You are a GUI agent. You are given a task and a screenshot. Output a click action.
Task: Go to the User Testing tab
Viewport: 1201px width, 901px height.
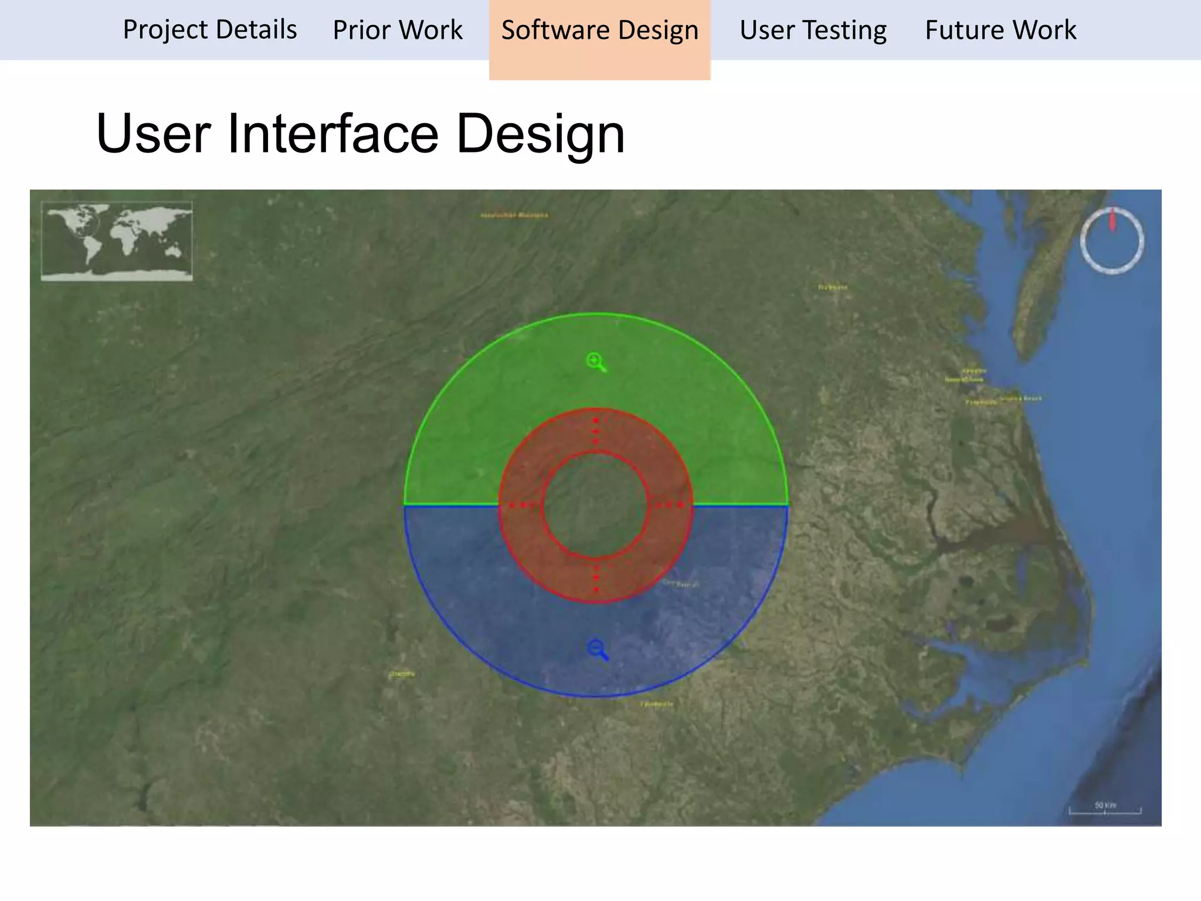pos(813,30)
